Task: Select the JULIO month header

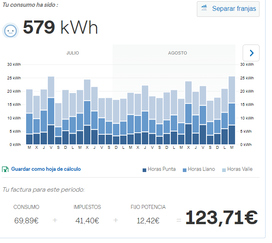Action: (x=73, y=53)
